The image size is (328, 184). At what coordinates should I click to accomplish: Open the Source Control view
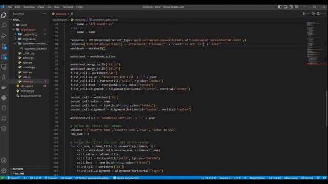(4, 47)
